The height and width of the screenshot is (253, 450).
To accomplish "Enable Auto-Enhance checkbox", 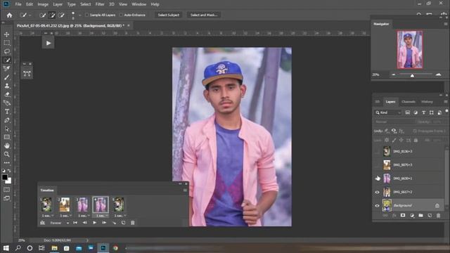I will [x=121, y=15].
